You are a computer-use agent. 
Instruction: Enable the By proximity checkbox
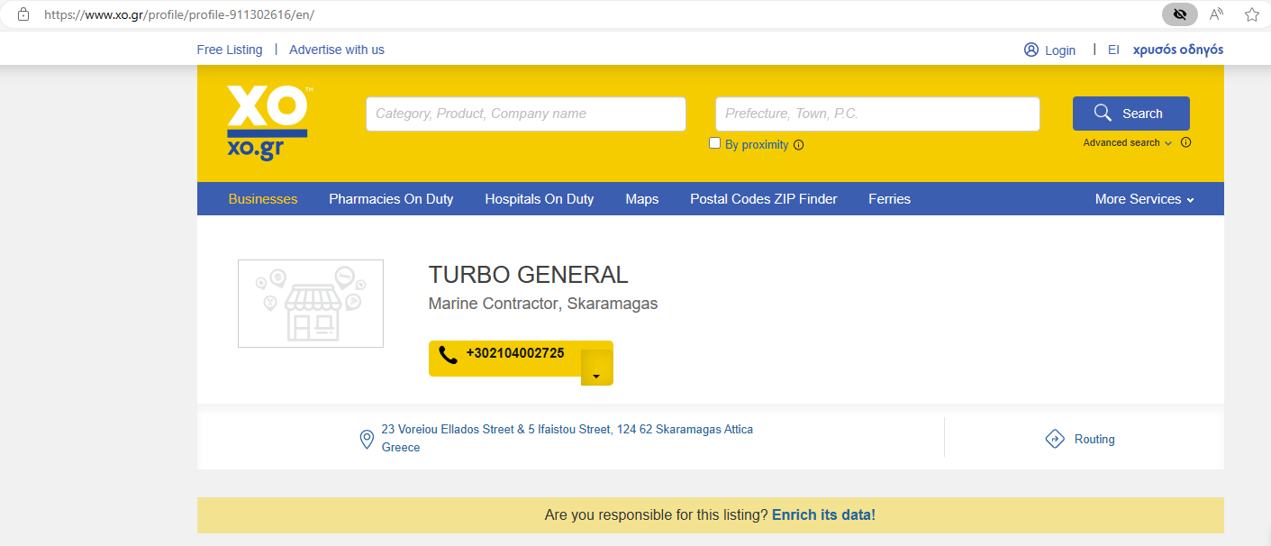click(715, 143)
